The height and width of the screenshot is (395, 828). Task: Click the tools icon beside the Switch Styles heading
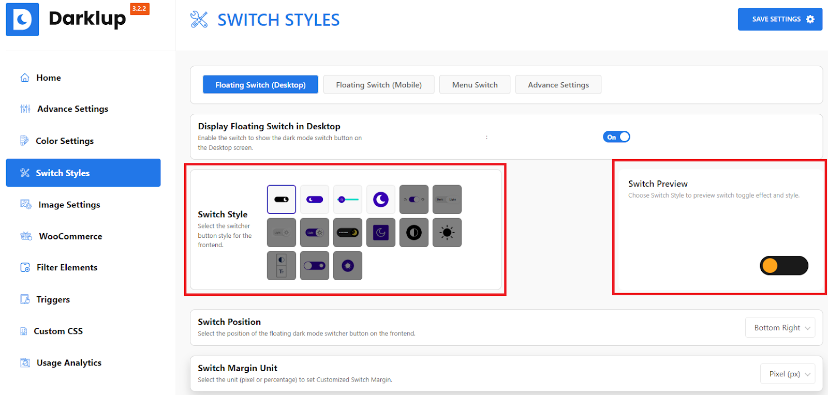(199, 20)
